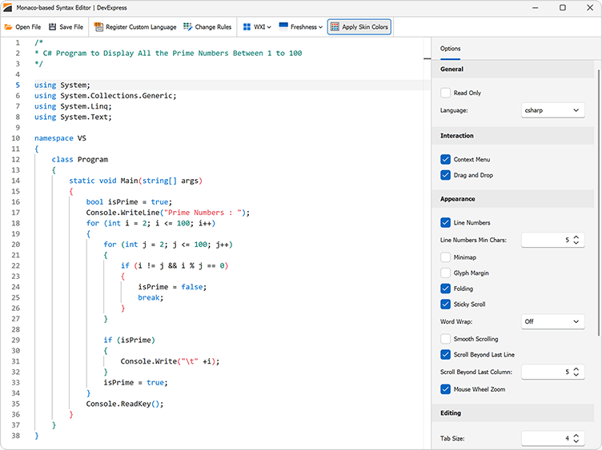
Task: Click the Change Rules button text
Action: 213,27
